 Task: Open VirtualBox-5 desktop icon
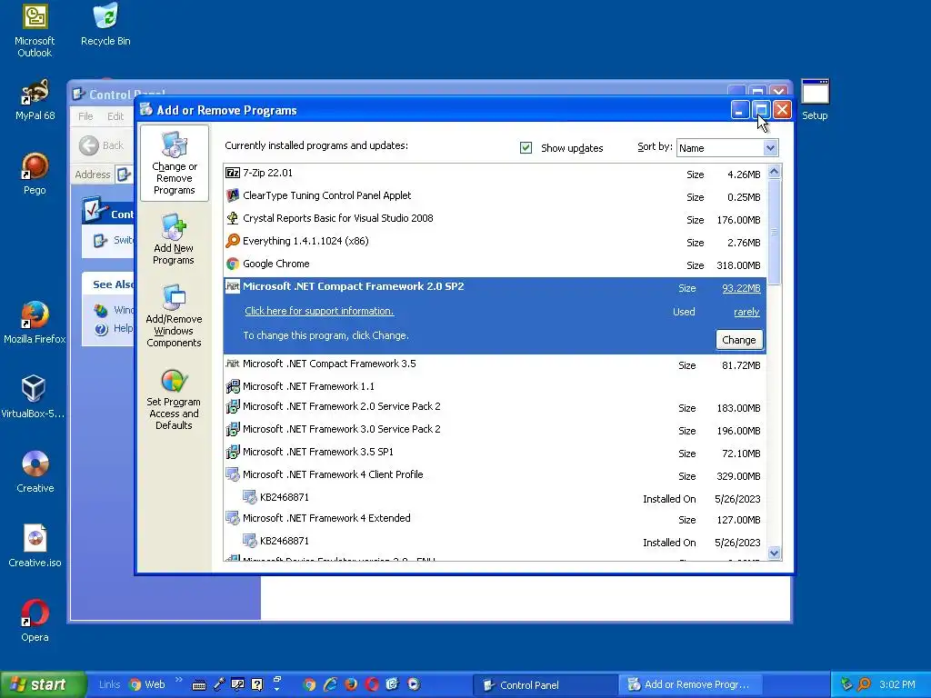(x=34, y=396)
